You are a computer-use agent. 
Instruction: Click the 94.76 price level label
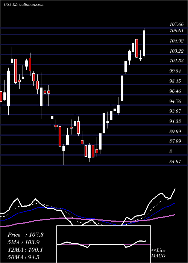click(x=175, y=101)
